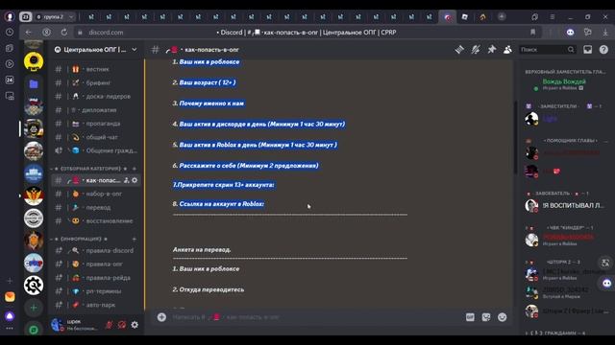The width and height of the screenshot is (615, 345).
Task: Open Discord extension icon in browser toolbar
Action: click(x=570, y=32)
